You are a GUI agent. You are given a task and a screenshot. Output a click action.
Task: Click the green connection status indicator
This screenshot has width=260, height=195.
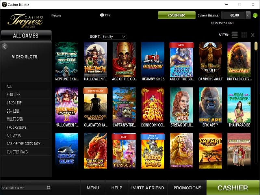(255, 15)
